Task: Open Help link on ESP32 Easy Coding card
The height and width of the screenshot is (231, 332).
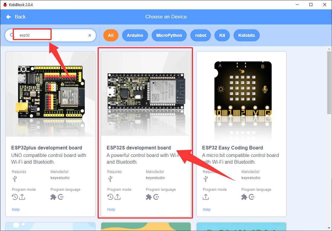Action: click(x=207, y=209)
